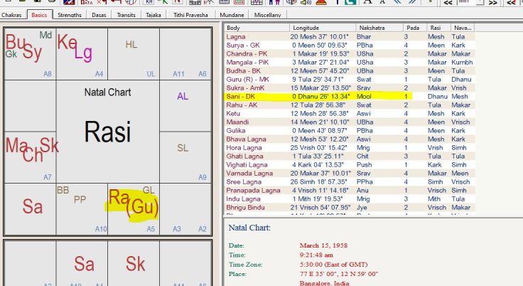
Task: Go to the Dasas tab
Action: (99, 14)
